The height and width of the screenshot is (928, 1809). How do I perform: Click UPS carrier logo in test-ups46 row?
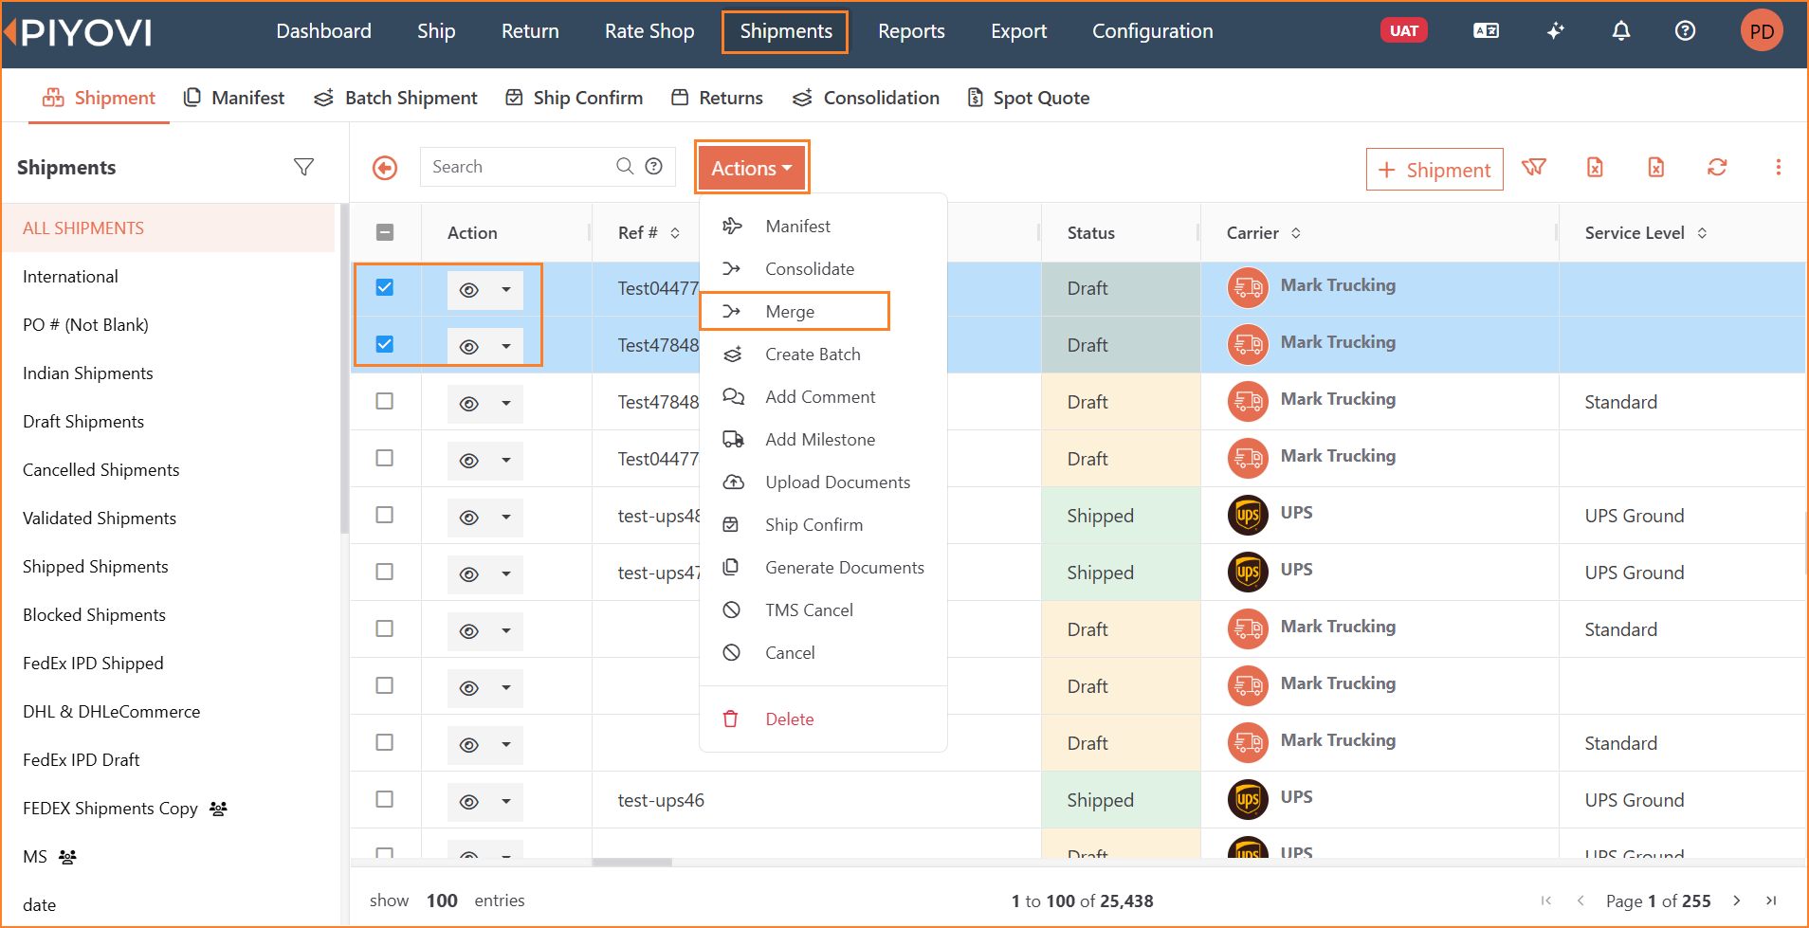click(1248, 800)
